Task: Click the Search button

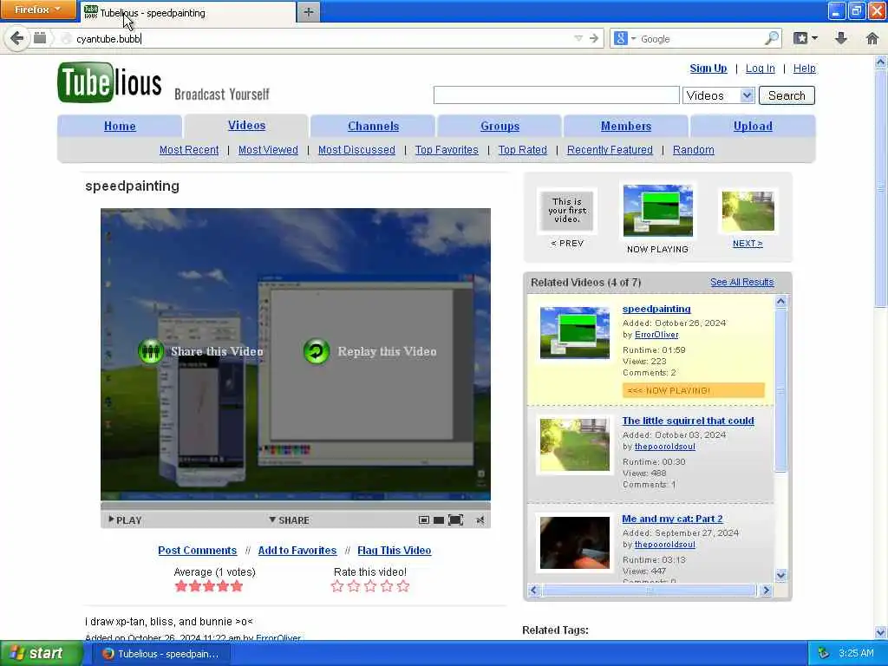Action: [x=787, y=95]
